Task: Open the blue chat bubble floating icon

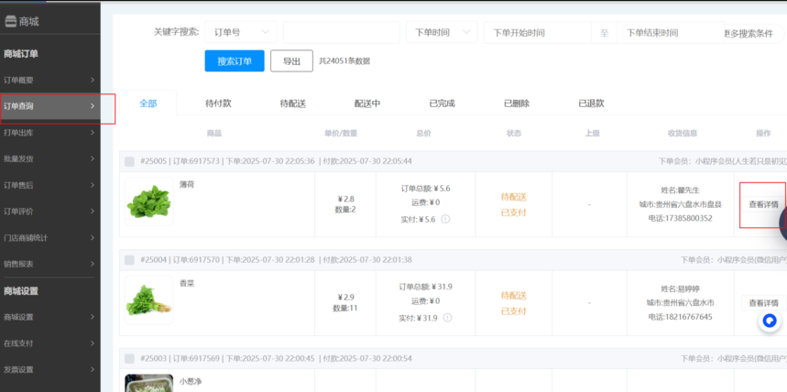Action: point(770,321)
